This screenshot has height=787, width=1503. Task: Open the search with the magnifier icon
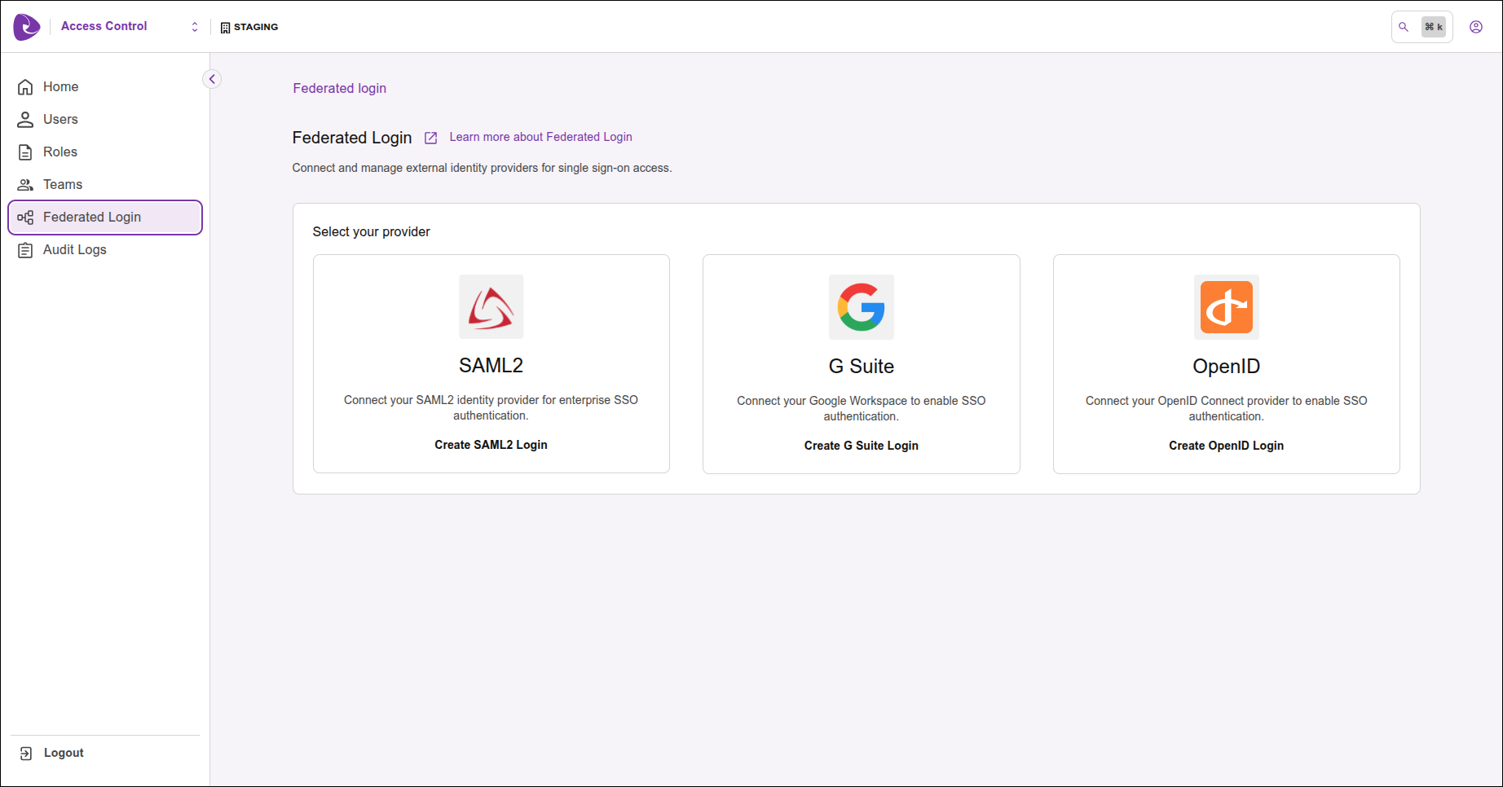(x=1404, y=26)
